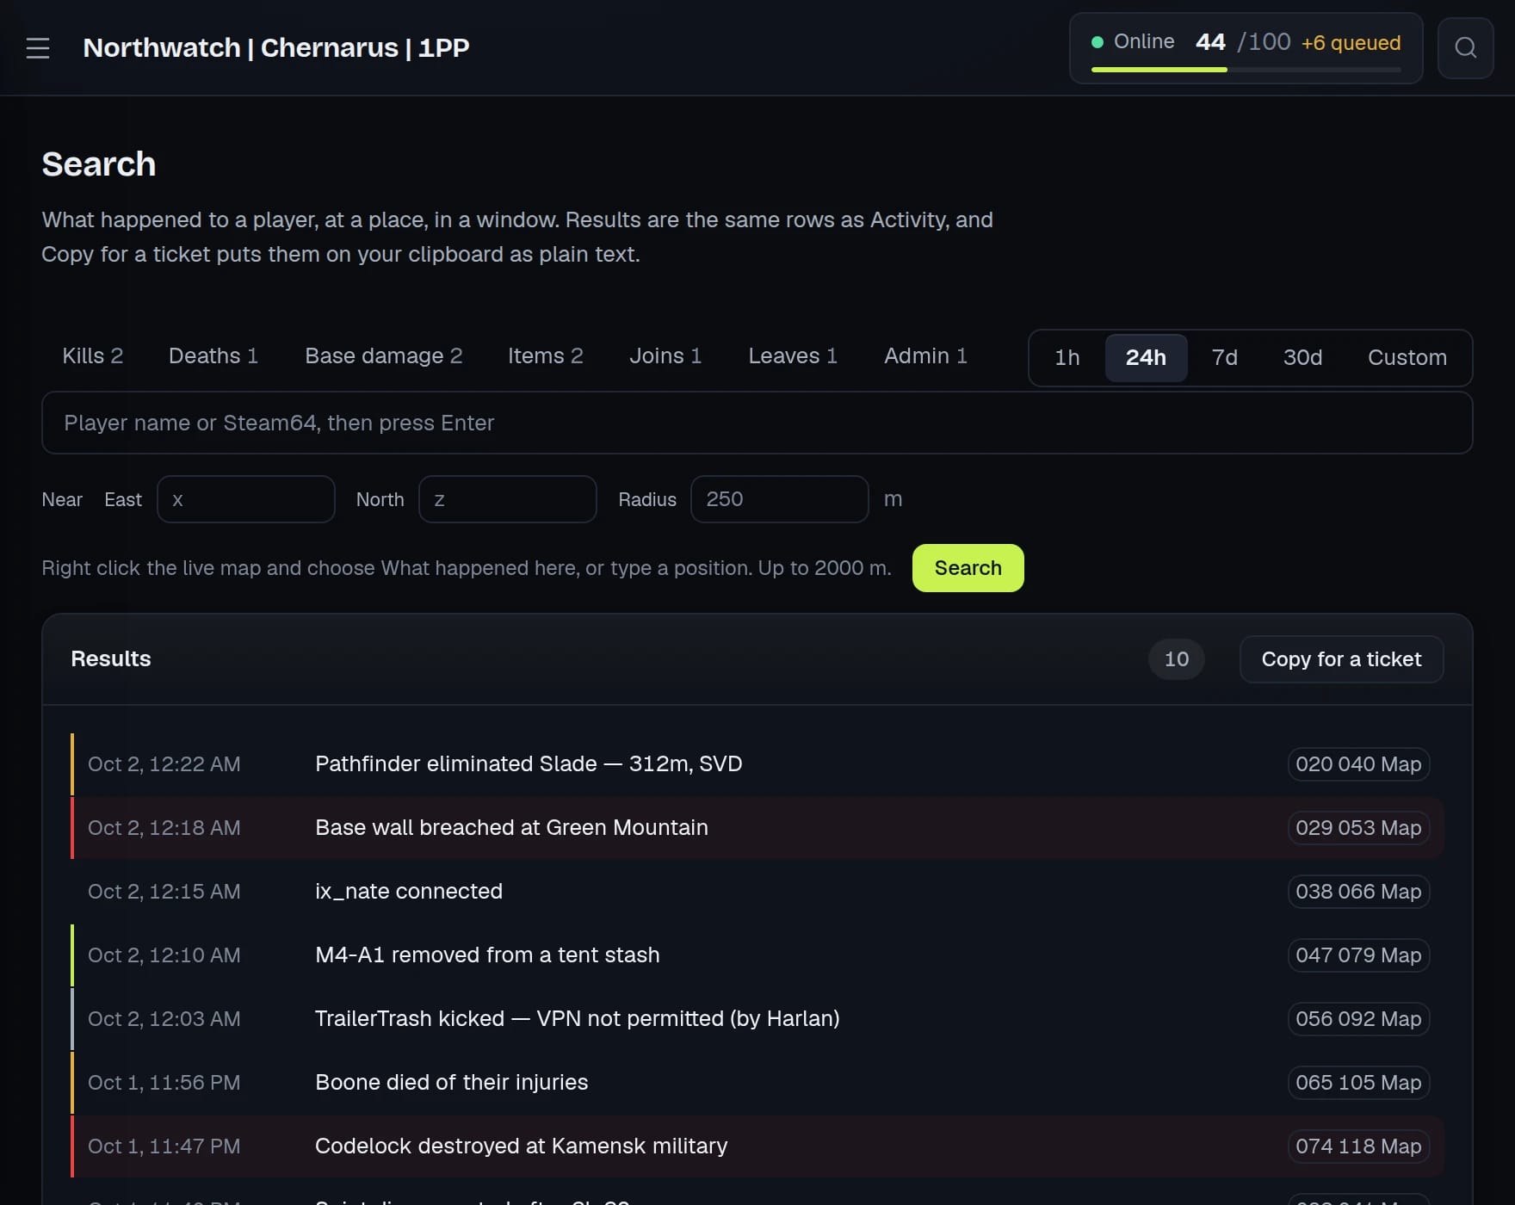Click the magnifier search icon button

1465,48
